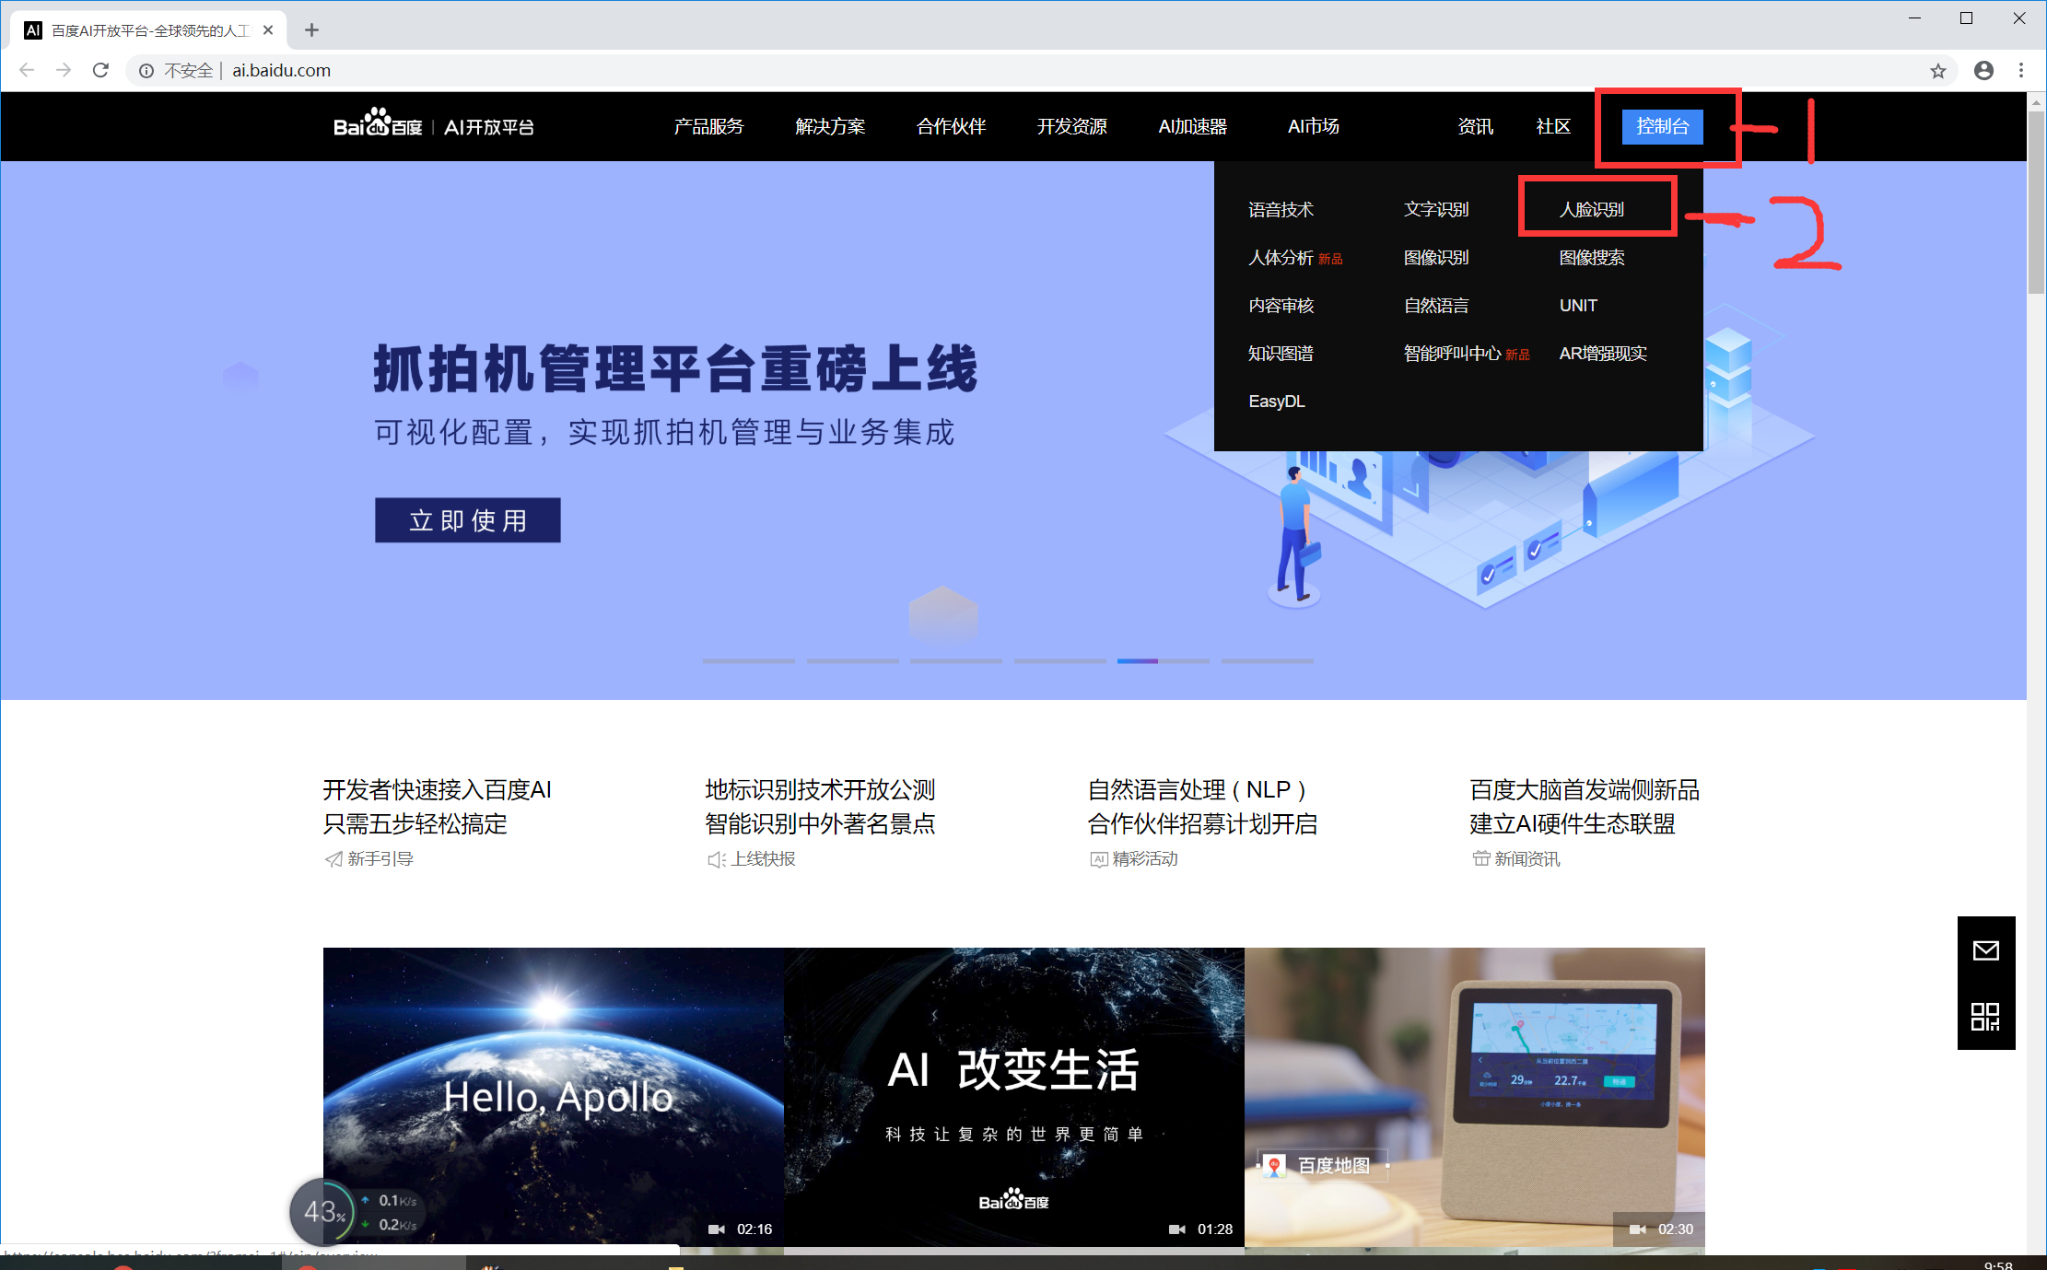Open the browser profile avatar icon
The image size is (2047, 1270).
coord(1984,70)
